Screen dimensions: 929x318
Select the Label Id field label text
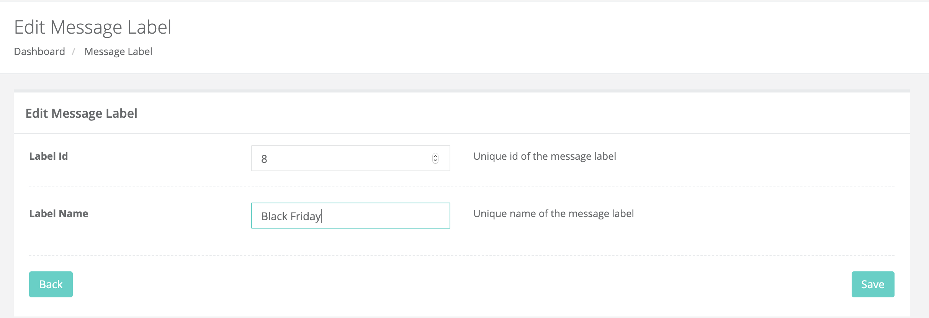pyautogui.click(x=49, y=156)
